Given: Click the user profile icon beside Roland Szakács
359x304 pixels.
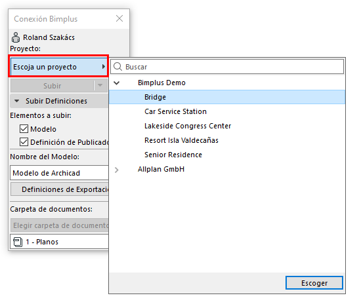Looking at the screenshot, I should tap(16, 37).
